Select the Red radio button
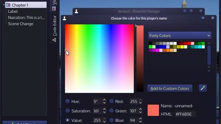221x124 pixels. click(111, 101)
